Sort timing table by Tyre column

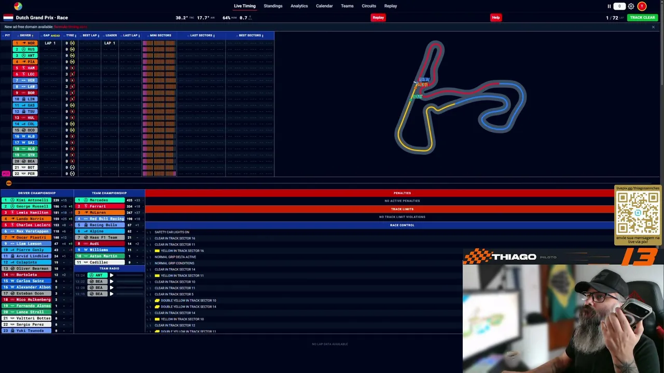coord(71,35)
